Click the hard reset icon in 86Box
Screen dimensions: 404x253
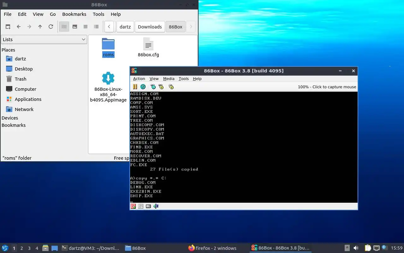click(x=143, y=87)
